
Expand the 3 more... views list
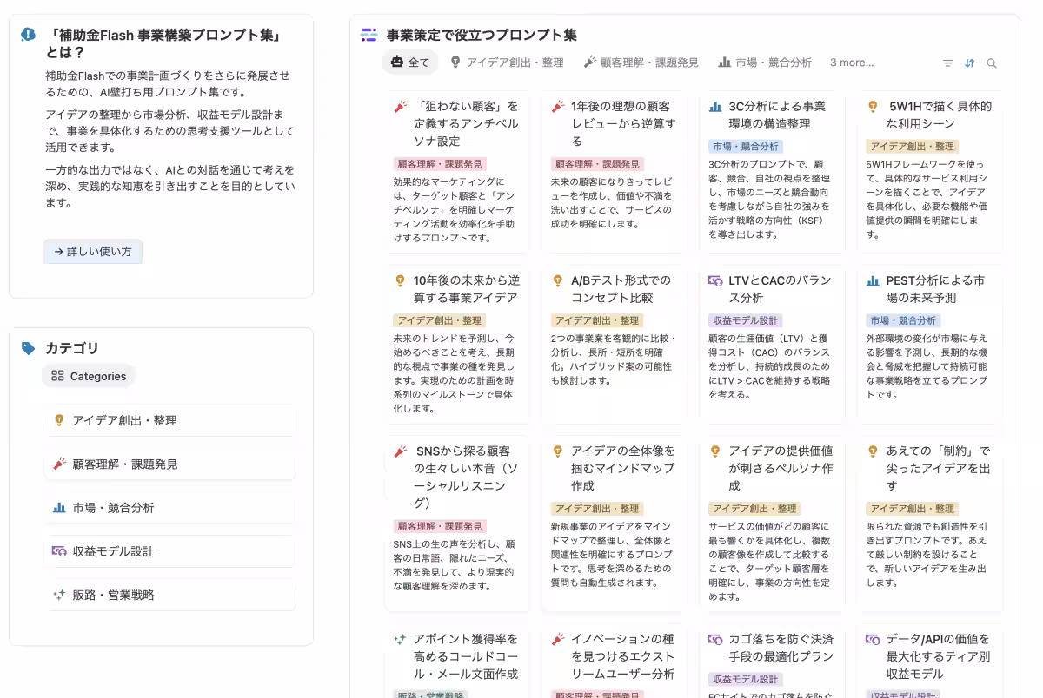(851, 62)
